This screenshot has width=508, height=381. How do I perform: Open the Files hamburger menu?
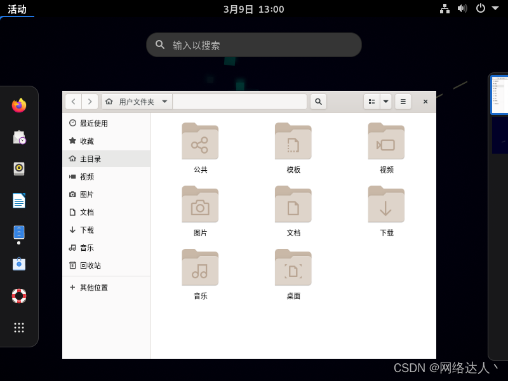click(403, 102)
